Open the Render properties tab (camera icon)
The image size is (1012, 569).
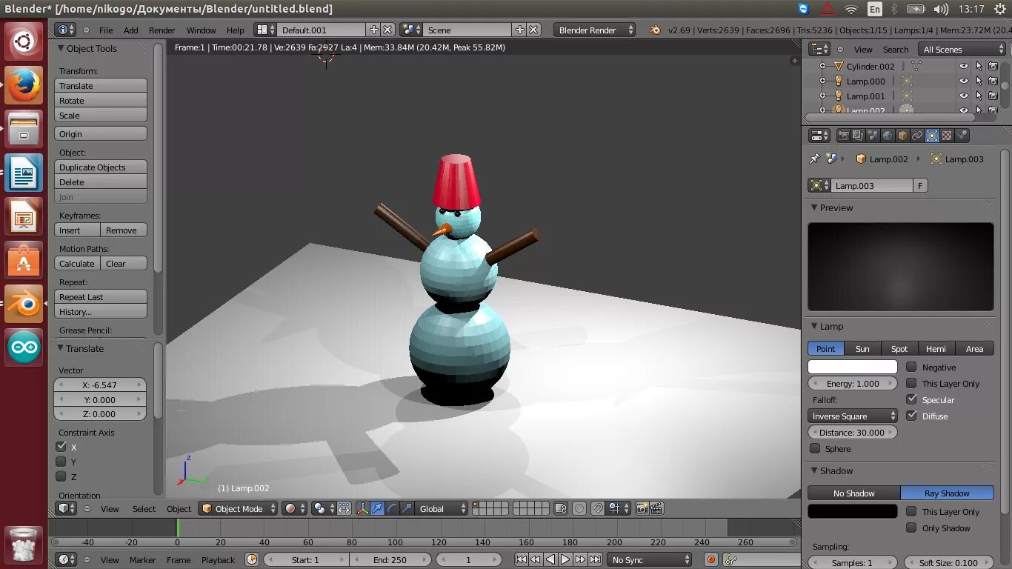[843, 136]
